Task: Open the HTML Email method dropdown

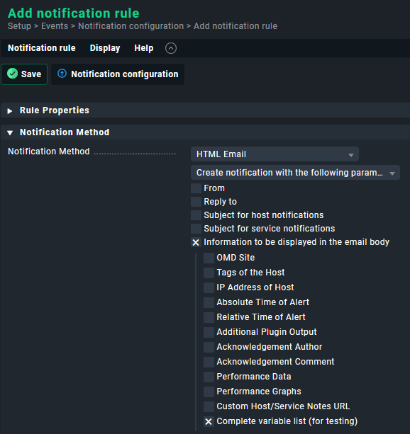Action: pos(275,154)
